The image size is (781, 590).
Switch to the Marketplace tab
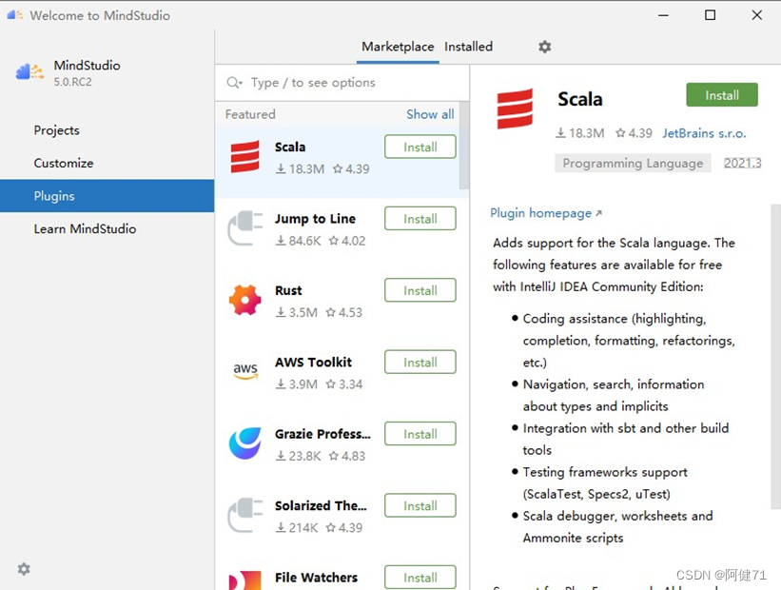(397, 46)
